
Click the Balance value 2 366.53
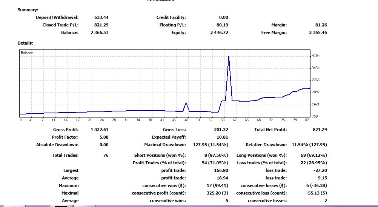[100, 32]
